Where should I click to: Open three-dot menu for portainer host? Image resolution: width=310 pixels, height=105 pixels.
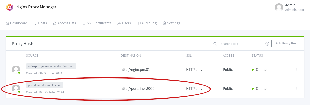(296, 89)
